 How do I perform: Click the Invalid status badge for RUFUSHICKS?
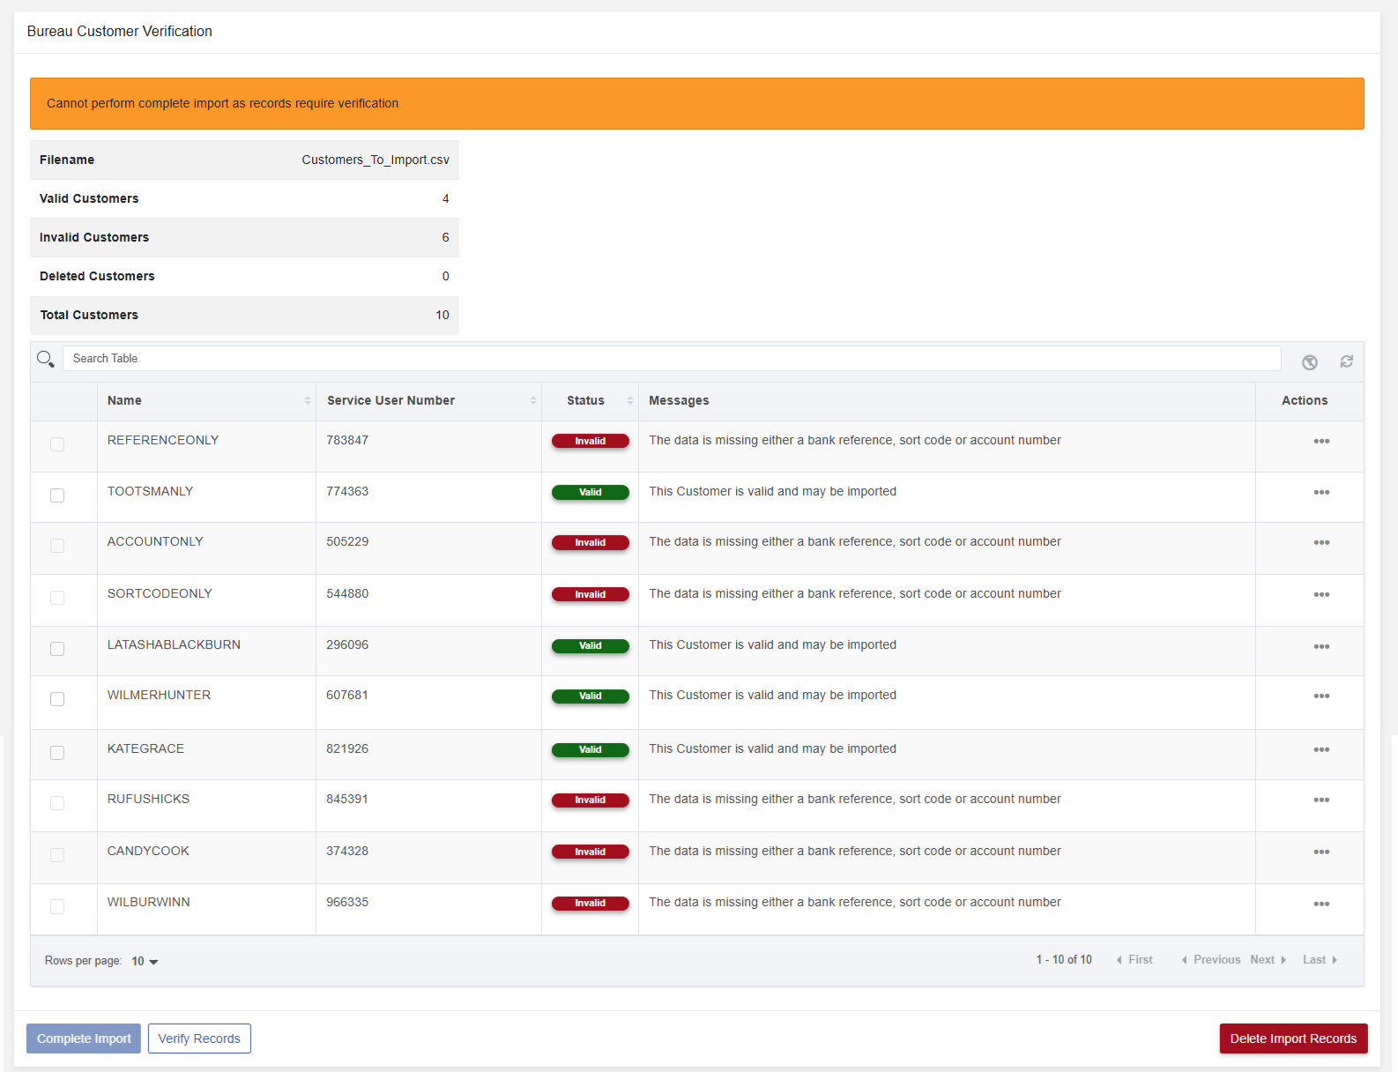point(591,800)
